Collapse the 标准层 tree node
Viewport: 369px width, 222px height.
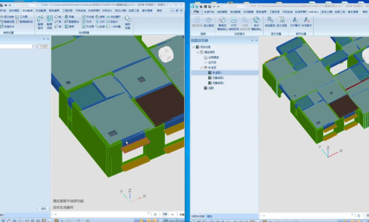click(202, 68)
